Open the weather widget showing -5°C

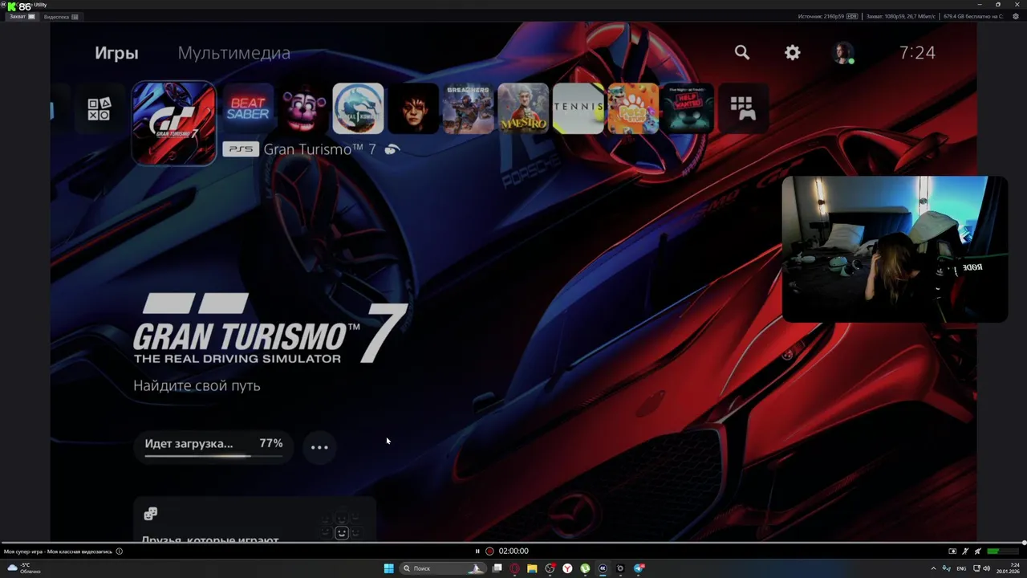pos(22,568)
